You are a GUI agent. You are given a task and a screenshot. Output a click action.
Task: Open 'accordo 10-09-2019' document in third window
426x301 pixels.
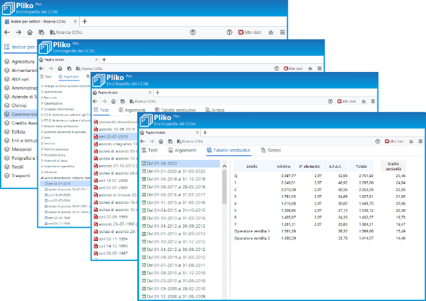tap(114, 129)
